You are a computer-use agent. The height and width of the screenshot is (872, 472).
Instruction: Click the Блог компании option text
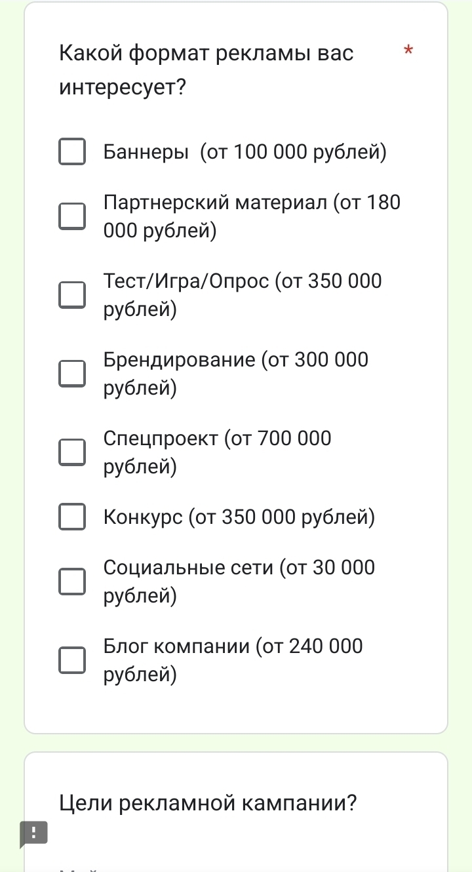[233, 660]
